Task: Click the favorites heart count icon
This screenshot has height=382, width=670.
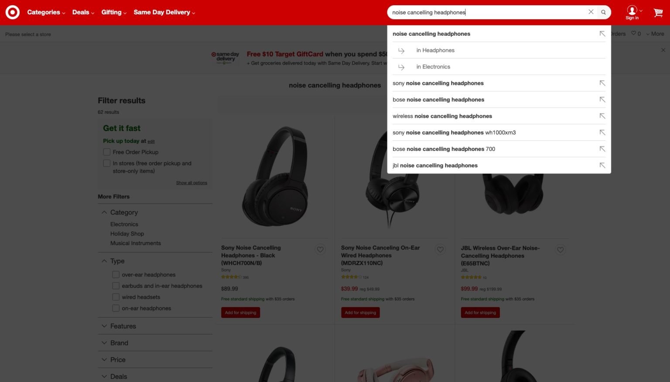Action: 636,34
